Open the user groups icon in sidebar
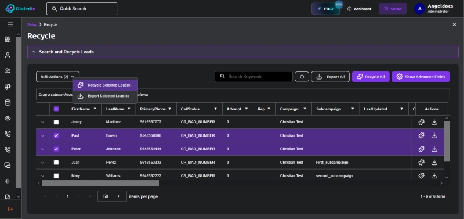The height and width of the screenshot is (219, 464). pos(8,71)
